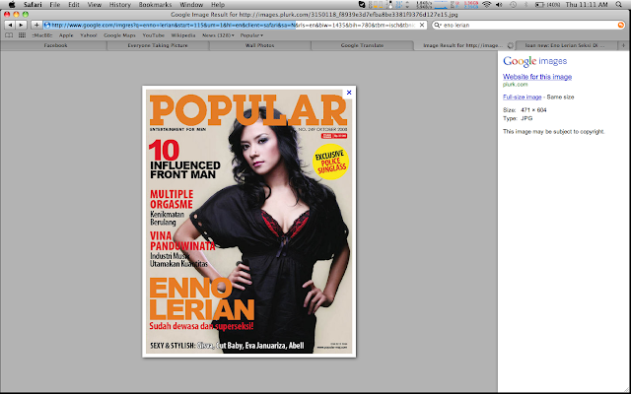Expand the News (328) bookmarks folder
The height and width of the screenshot is (394, 631).
(x=218, y=35)
